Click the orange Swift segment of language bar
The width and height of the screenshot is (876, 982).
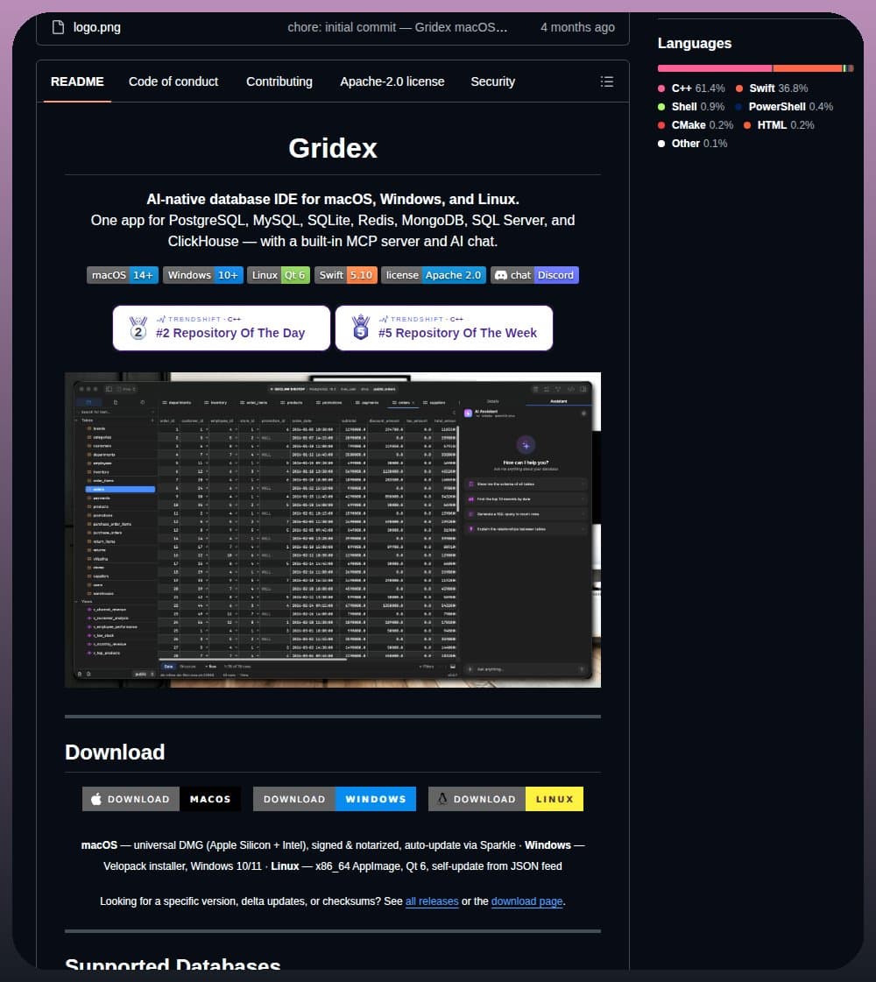coord(808,68)
